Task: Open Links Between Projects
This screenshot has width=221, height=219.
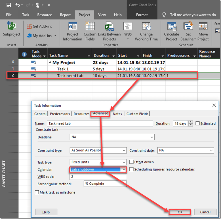Action: pyautogui.click(x=109, y=31)
